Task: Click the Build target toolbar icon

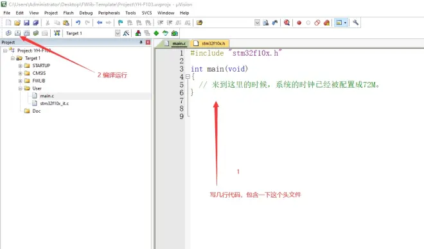Action: pyautogui.click(x=17, y=33)
